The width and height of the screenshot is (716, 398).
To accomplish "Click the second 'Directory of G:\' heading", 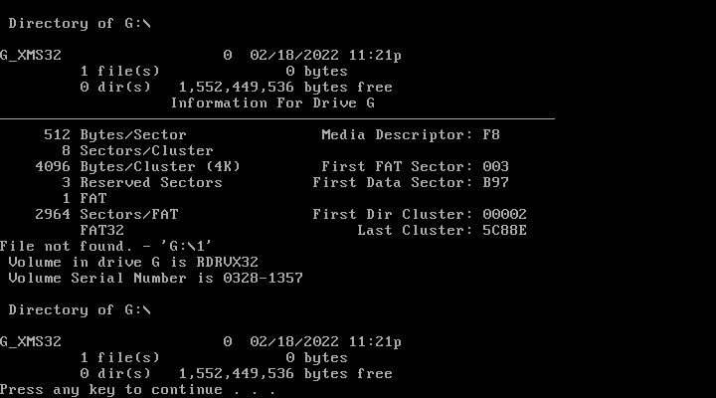I will (80, 309).
